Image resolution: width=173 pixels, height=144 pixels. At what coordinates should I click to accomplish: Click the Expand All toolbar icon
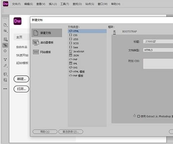[x=5, y=59]
